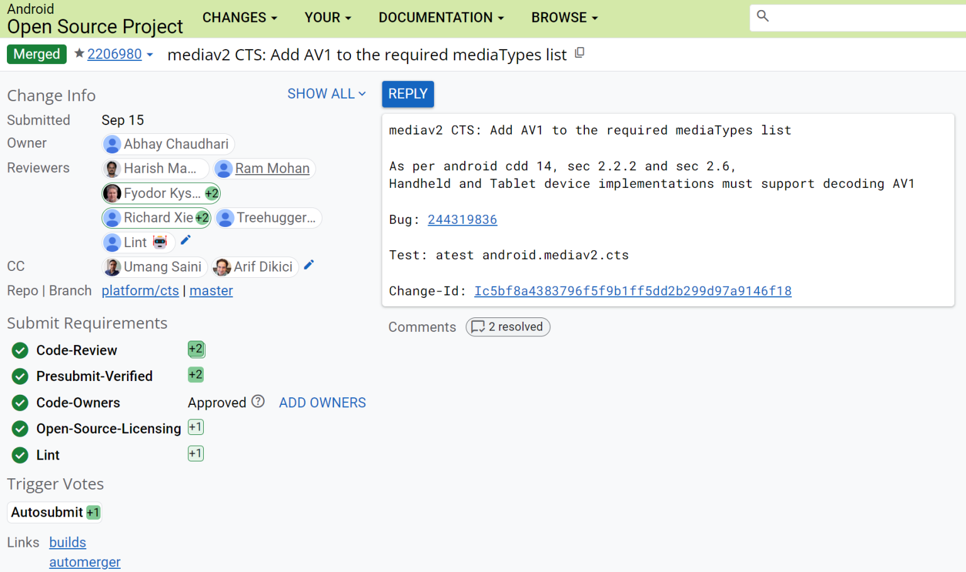Screen dimensions: 966x572
Task: Open the CHANGES dropdown menu
Action: click(x=240, y=18)
